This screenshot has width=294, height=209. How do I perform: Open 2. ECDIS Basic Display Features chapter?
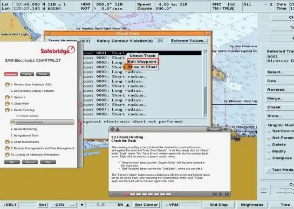[x=32, y=91]
